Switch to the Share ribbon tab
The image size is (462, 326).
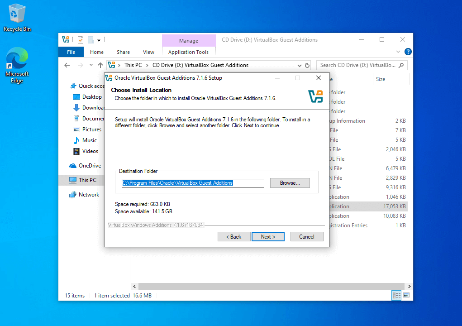123,52
